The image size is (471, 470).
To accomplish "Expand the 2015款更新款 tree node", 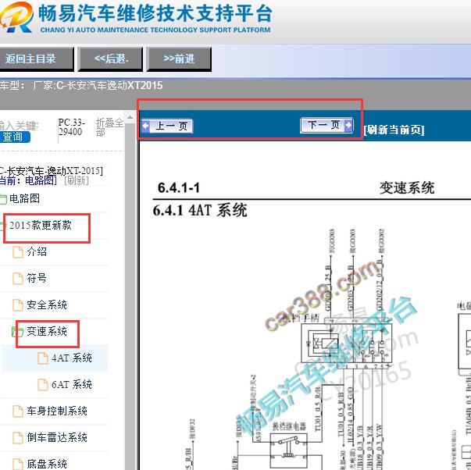I will click(41, 225).
